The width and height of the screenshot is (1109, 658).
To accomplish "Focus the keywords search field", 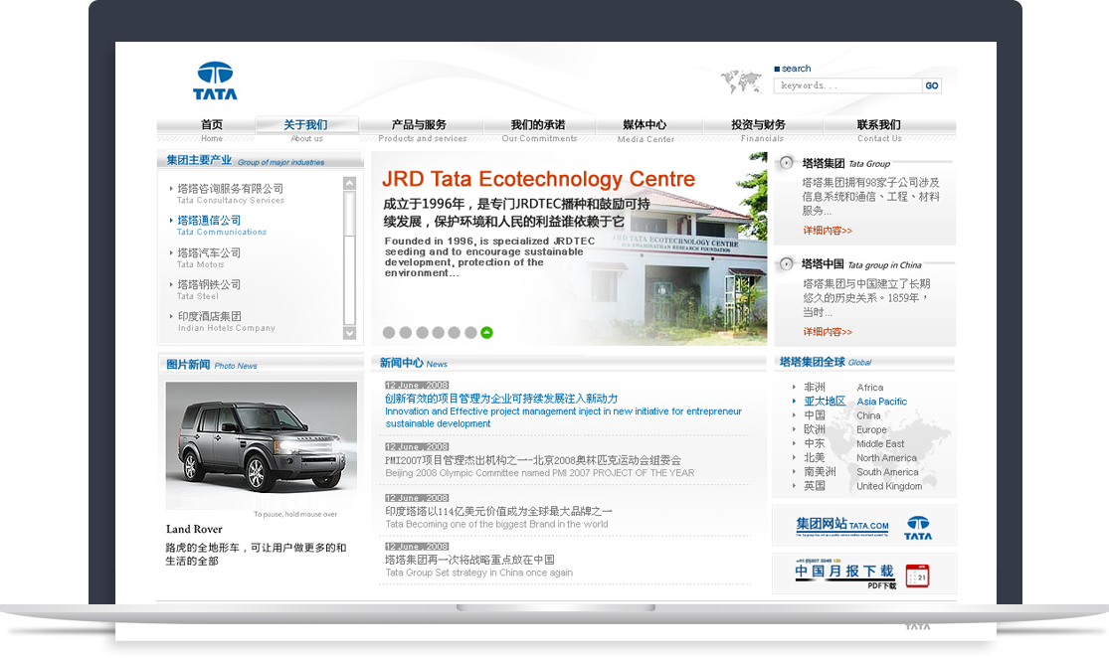I will [848, 85].
